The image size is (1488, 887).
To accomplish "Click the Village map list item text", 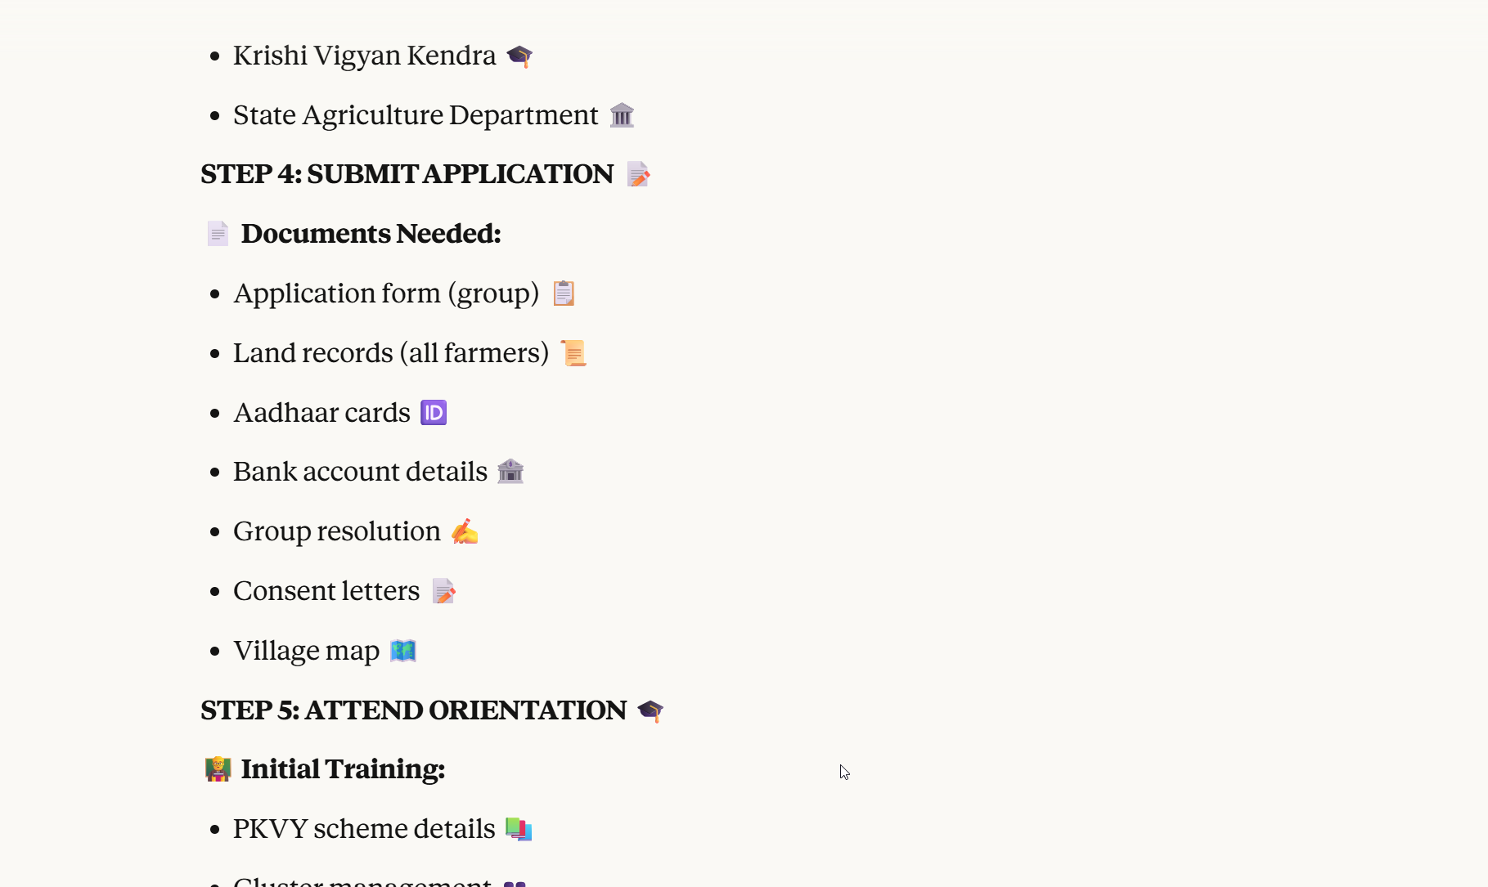I will pyautogui.click(x=306, y=651).
